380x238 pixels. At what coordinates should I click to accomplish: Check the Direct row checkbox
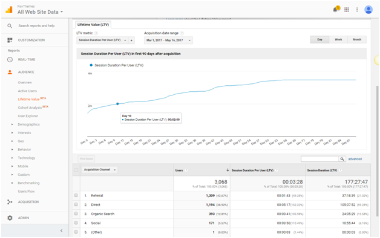76,204
